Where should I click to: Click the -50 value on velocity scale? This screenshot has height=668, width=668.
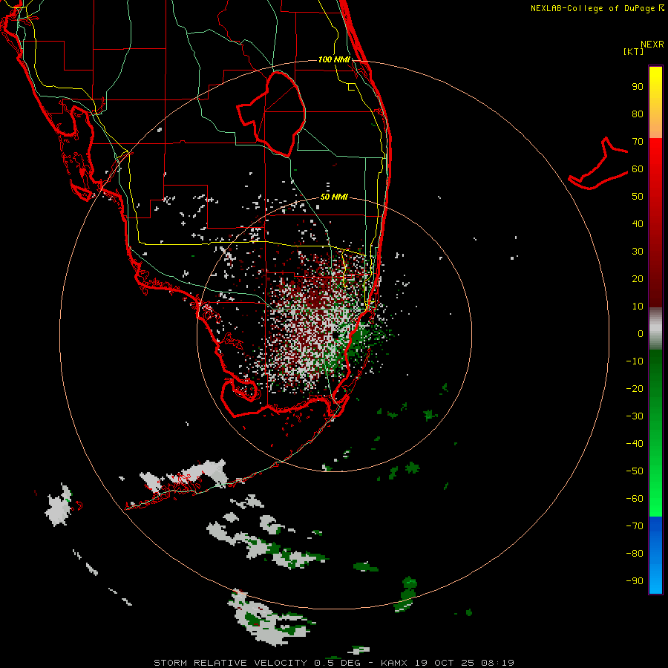[x=635, y=471]
